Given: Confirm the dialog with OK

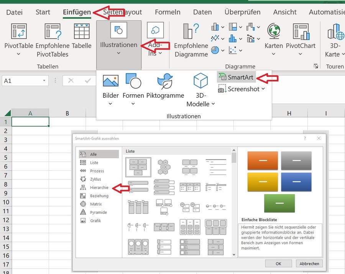Looking at the screenshot, I should [x=278, y=263].
